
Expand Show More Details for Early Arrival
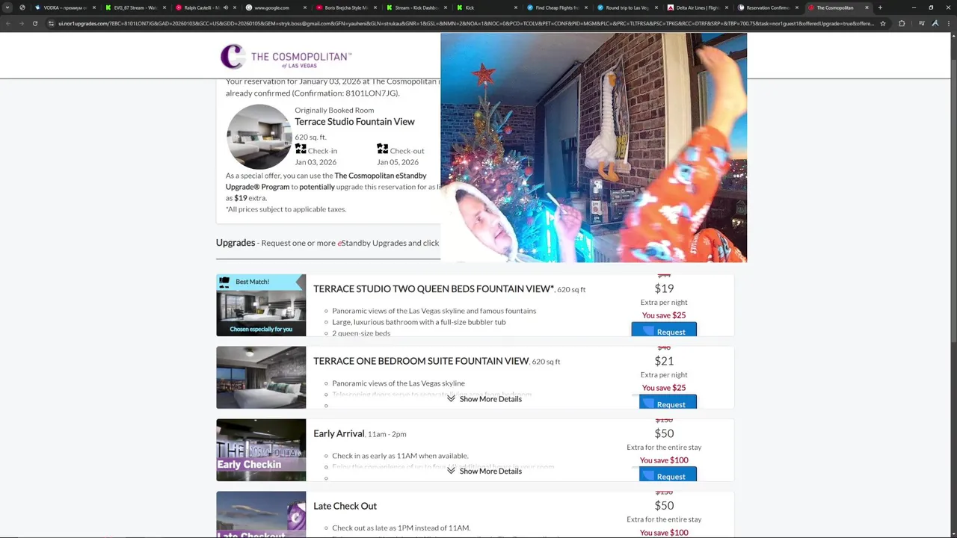click(484, 471)
